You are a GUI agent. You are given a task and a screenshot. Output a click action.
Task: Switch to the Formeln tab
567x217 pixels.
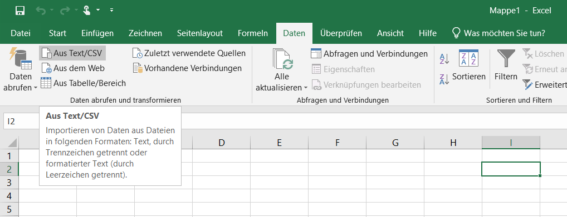pyautogui.click(x=253, y=33)
